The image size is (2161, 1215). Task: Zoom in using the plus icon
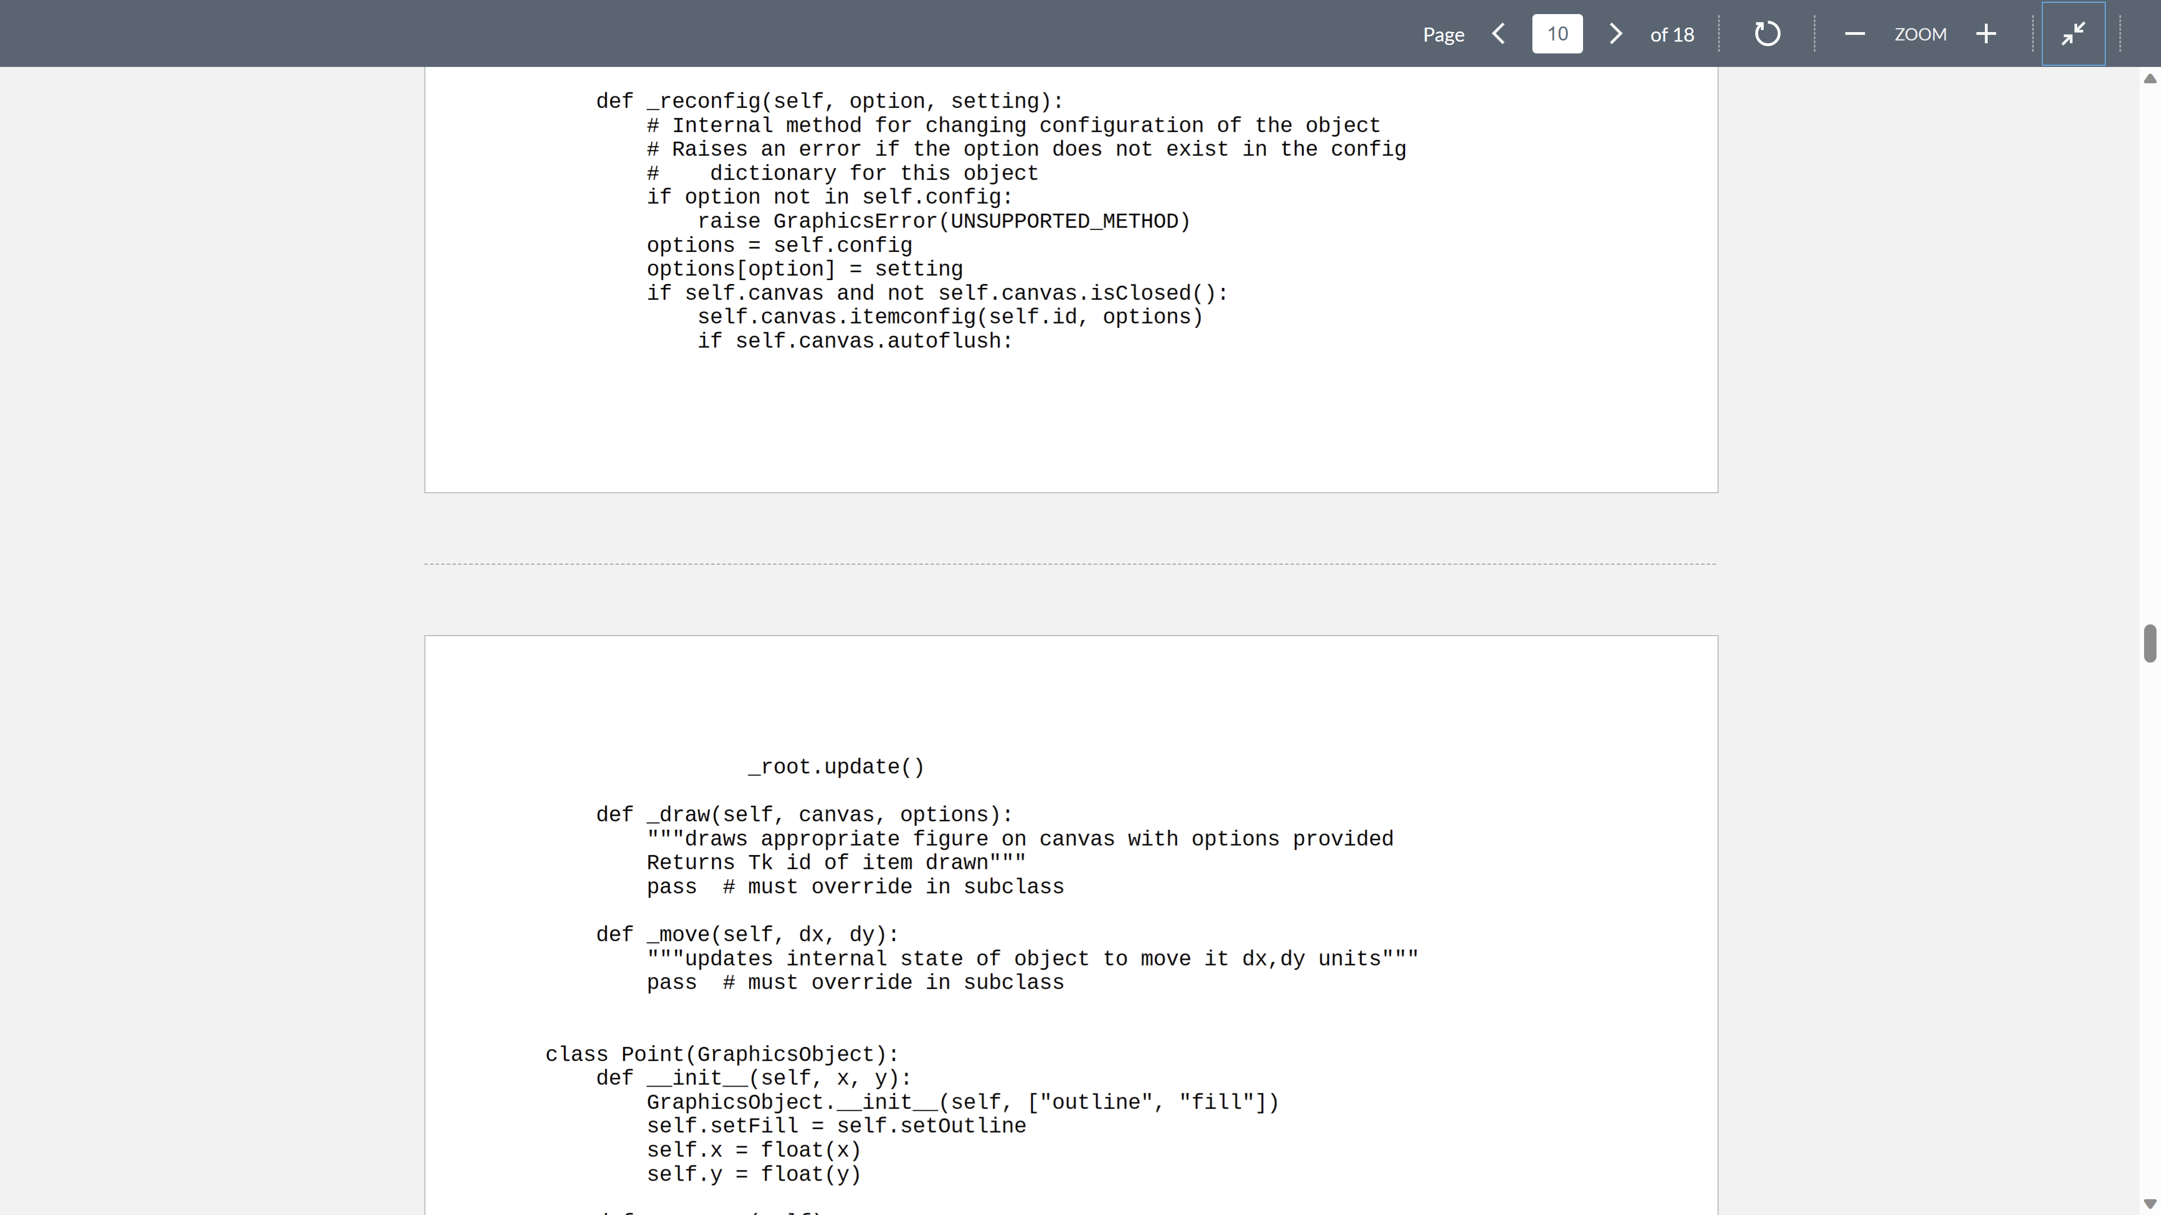point(1985,34)
